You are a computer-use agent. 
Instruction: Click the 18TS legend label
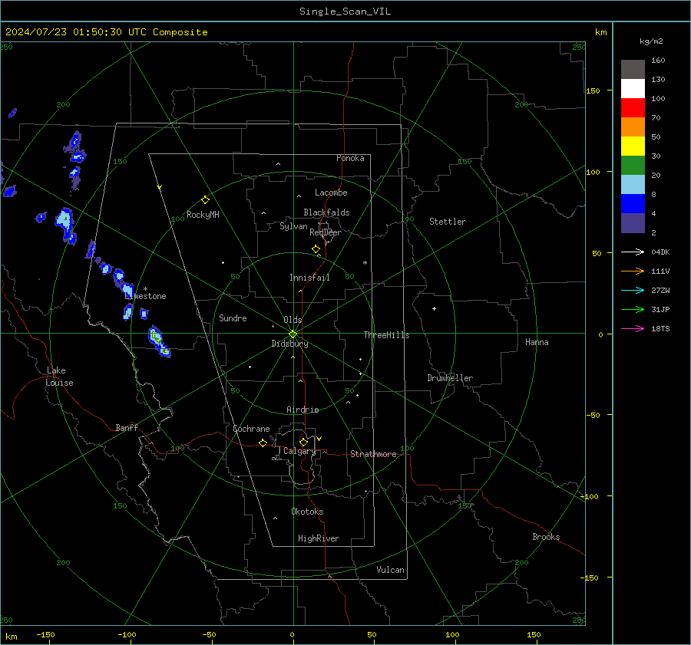click(x=660, y=328)
